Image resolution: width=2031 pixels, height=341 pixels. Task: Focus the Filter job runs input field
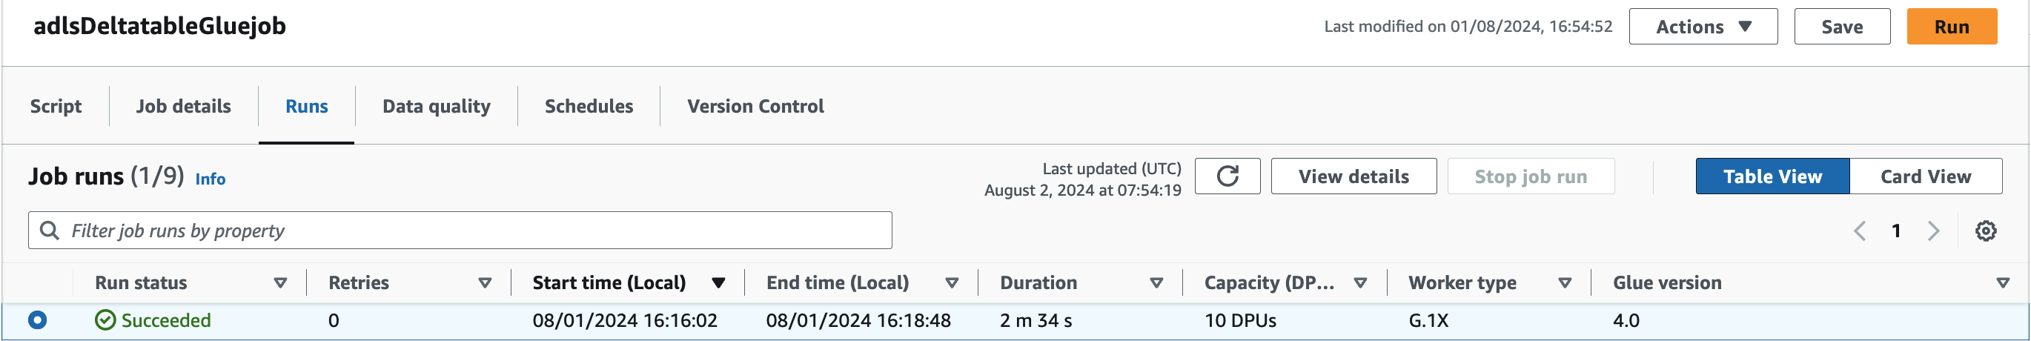coord(460,230)
